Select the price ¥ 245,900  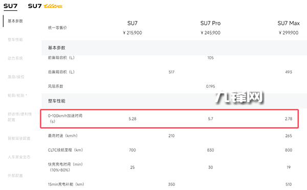(x=210, y=33)
